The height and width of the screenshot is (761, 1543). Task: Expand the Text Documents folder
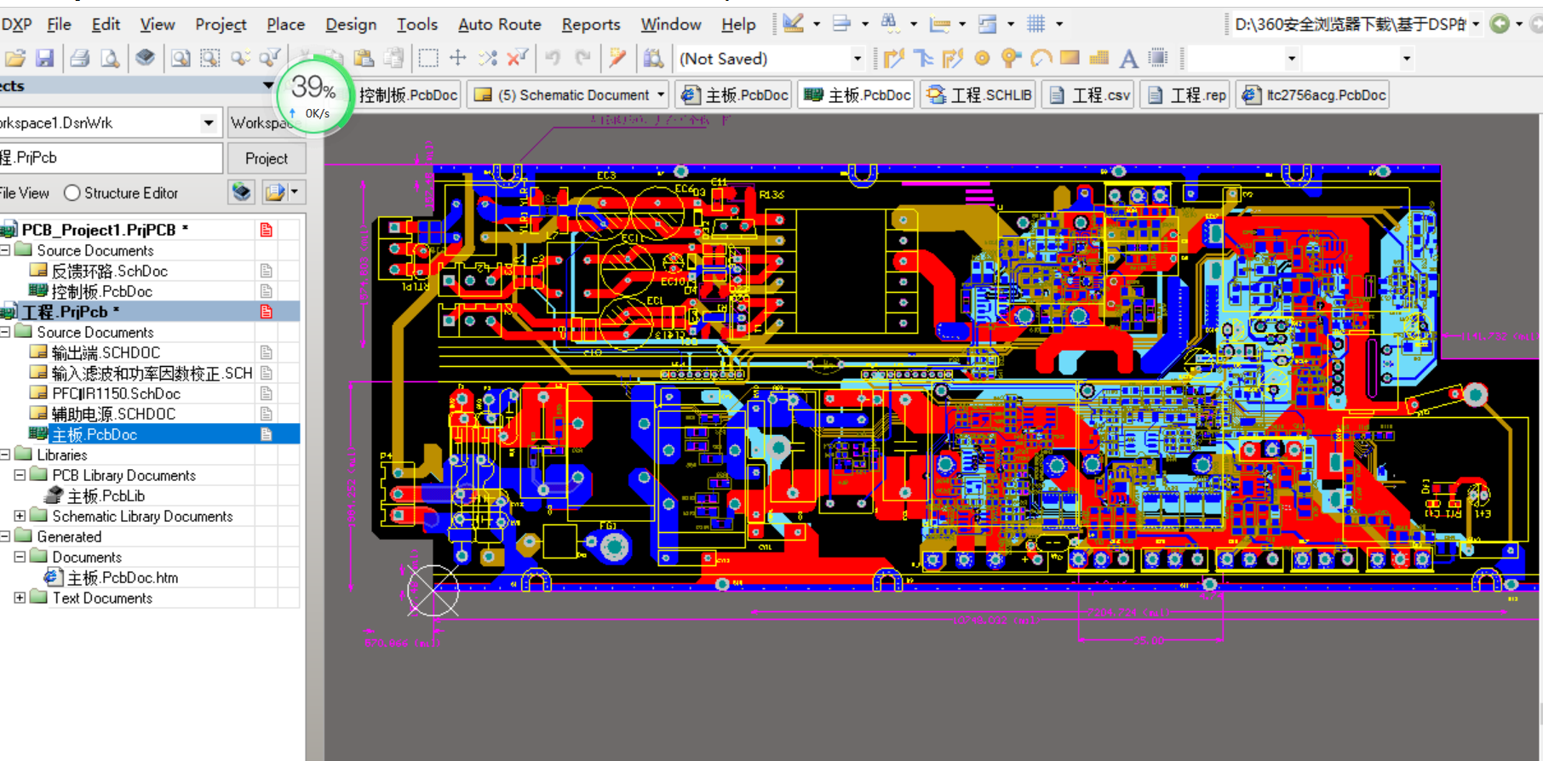(20, 598)
